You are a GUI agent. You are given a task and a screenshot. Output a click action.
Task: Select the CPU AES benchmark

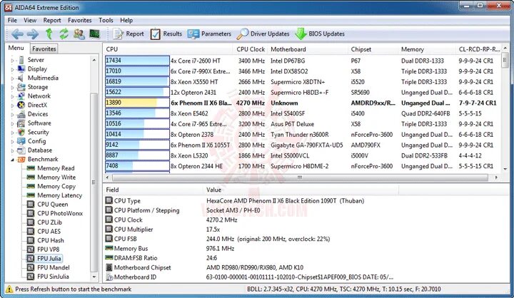pyautogui.click(x=49, y=231)
